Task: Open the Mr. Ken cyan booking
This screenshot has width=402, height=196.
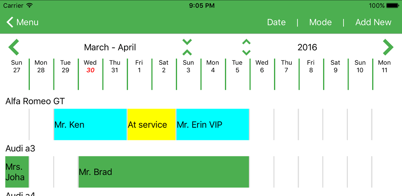Action: click(x=90, y=124)
